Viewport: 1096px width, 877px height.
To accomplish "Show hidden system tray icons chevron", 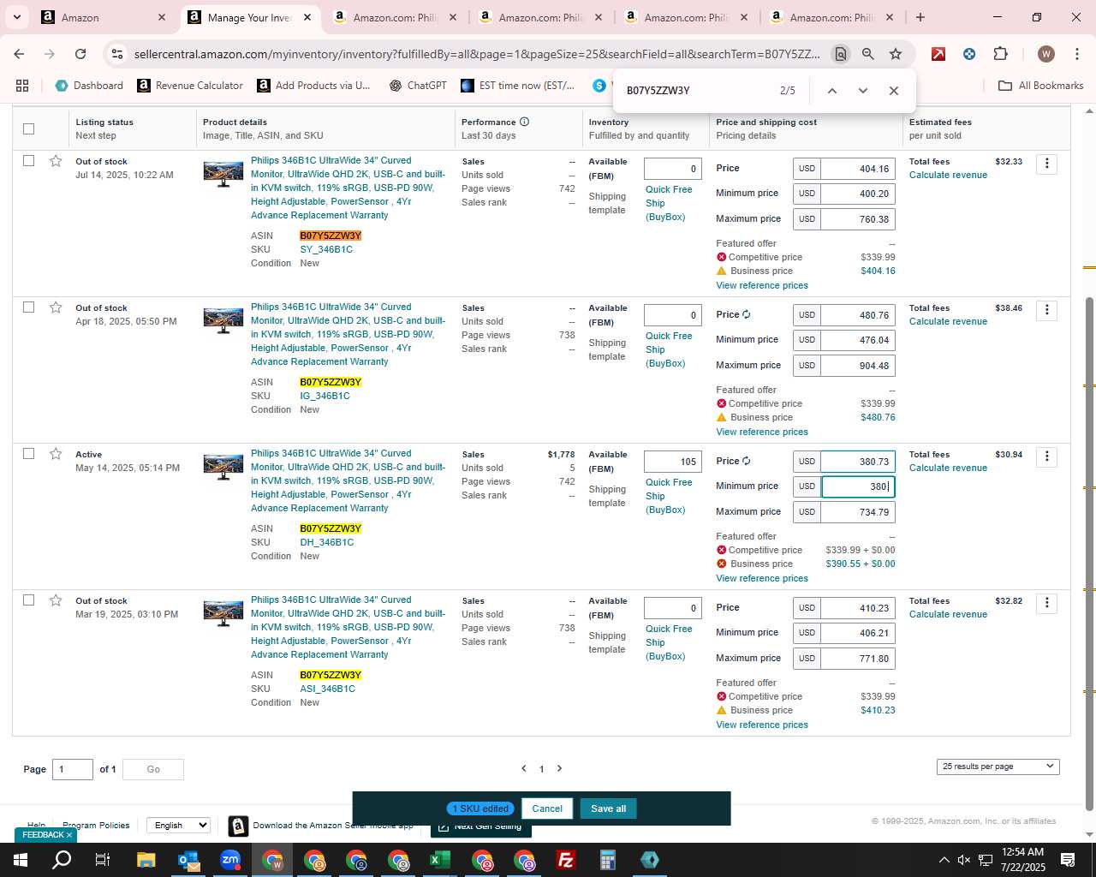I will coord(944,860).
